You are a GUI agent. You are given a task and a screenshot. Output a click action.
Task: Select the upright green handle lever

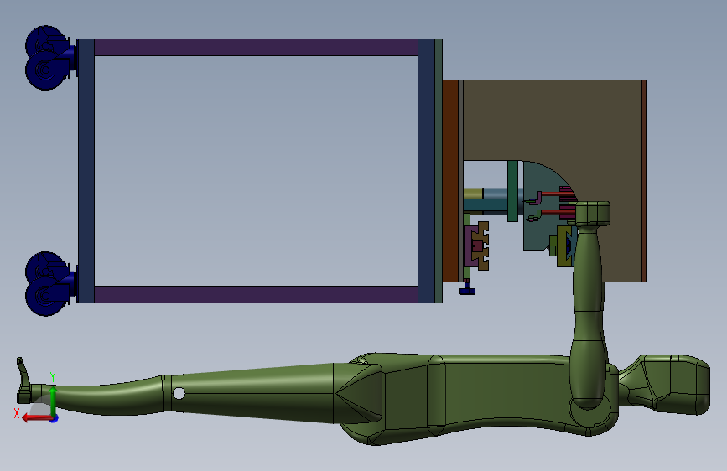pos(589,306)
